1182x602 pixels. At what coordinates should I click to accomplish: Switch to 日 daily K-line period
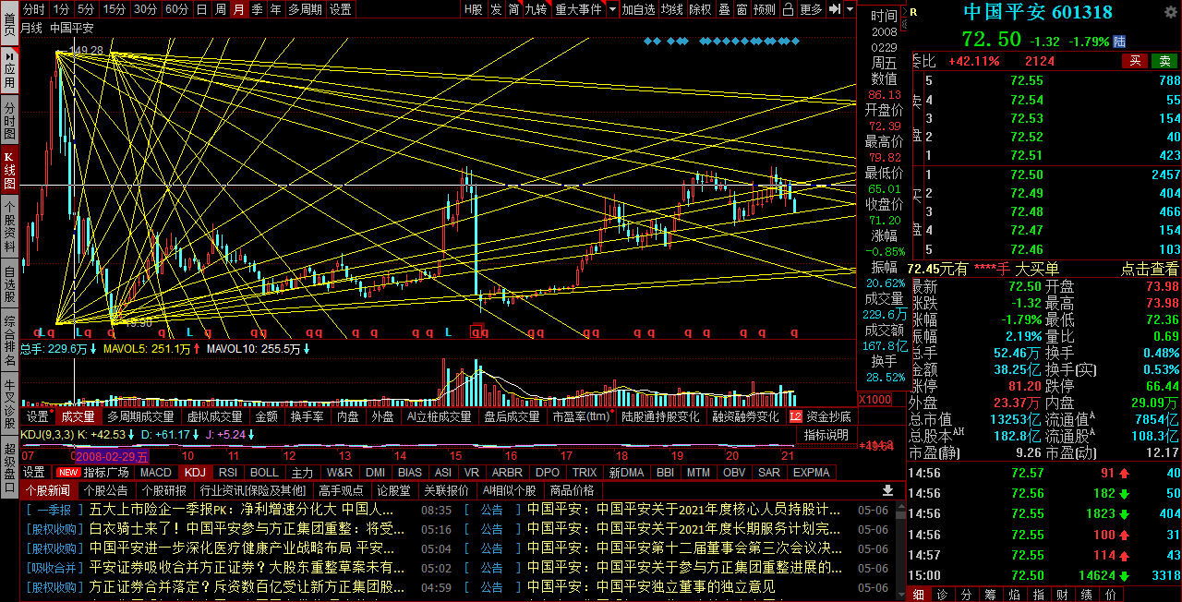(x=201, y=9)
